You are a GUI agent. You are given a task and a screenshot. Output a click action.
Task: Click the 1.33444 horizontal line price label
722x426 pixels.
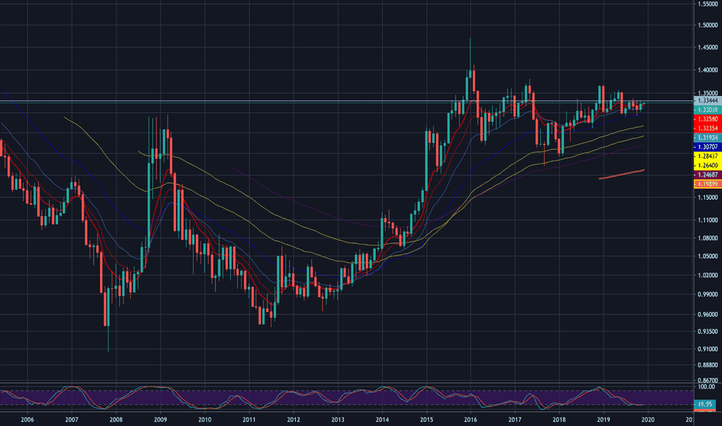pos(707,101)
